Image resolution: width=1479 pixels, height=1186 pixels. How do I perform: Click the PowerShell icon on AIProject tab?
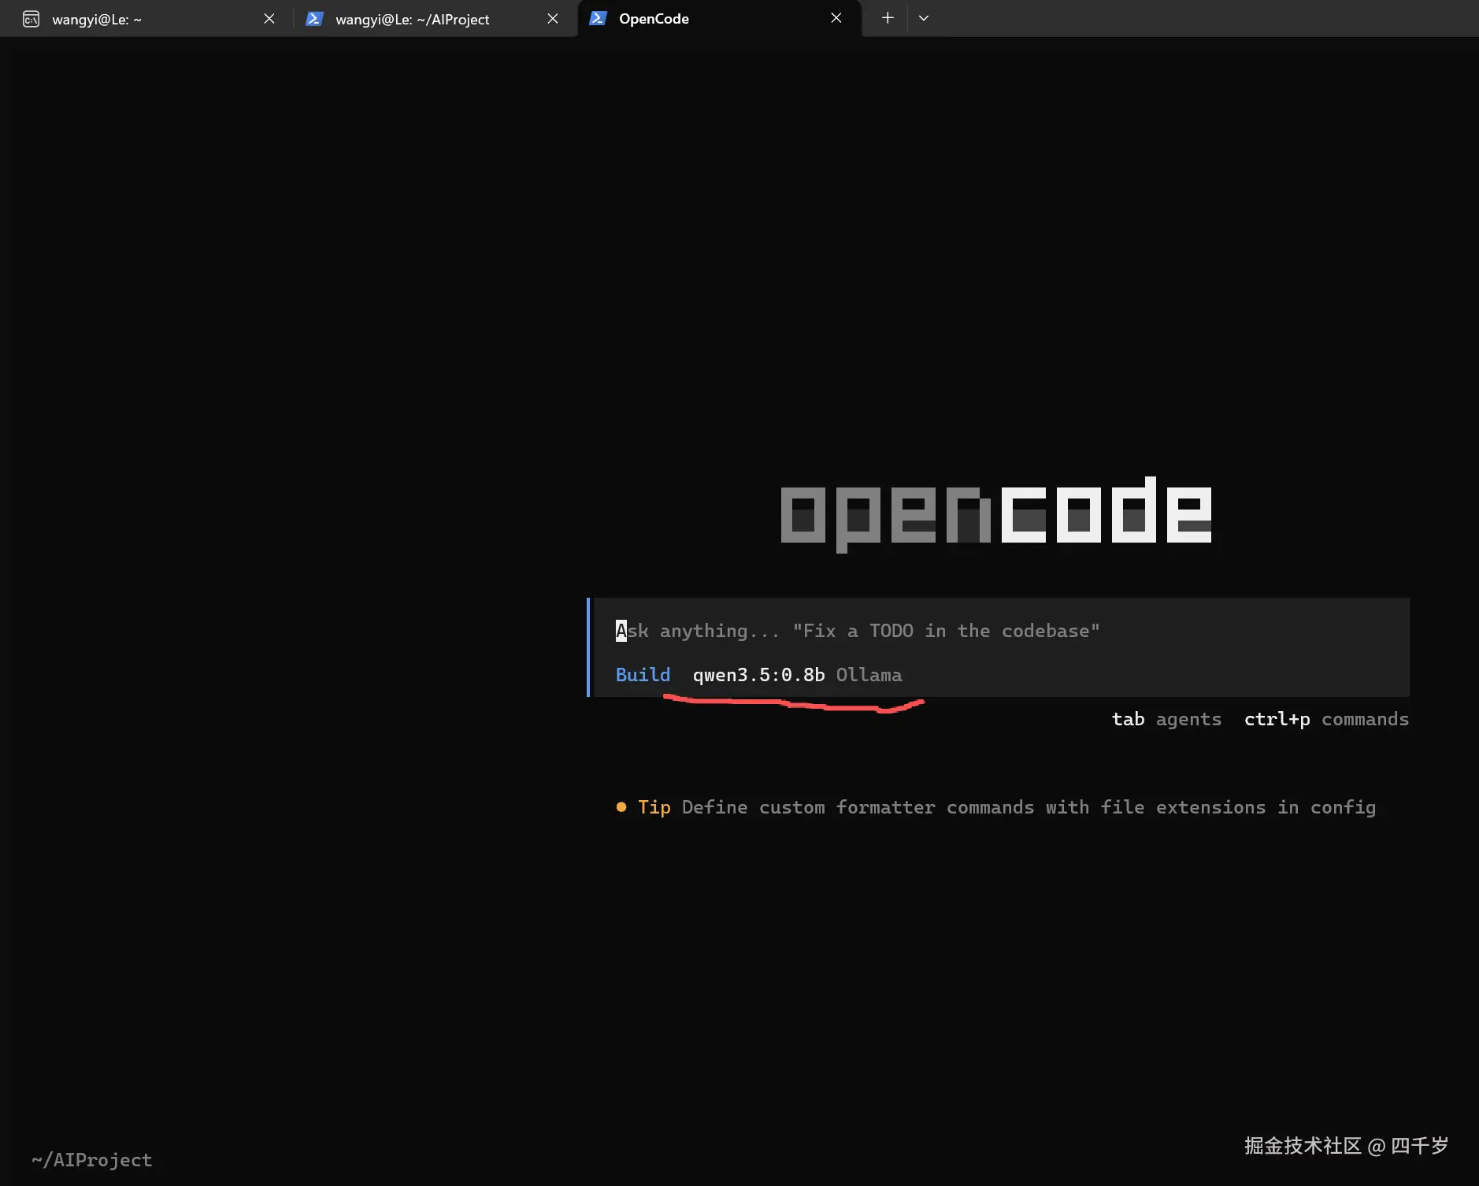pos(314,19)
